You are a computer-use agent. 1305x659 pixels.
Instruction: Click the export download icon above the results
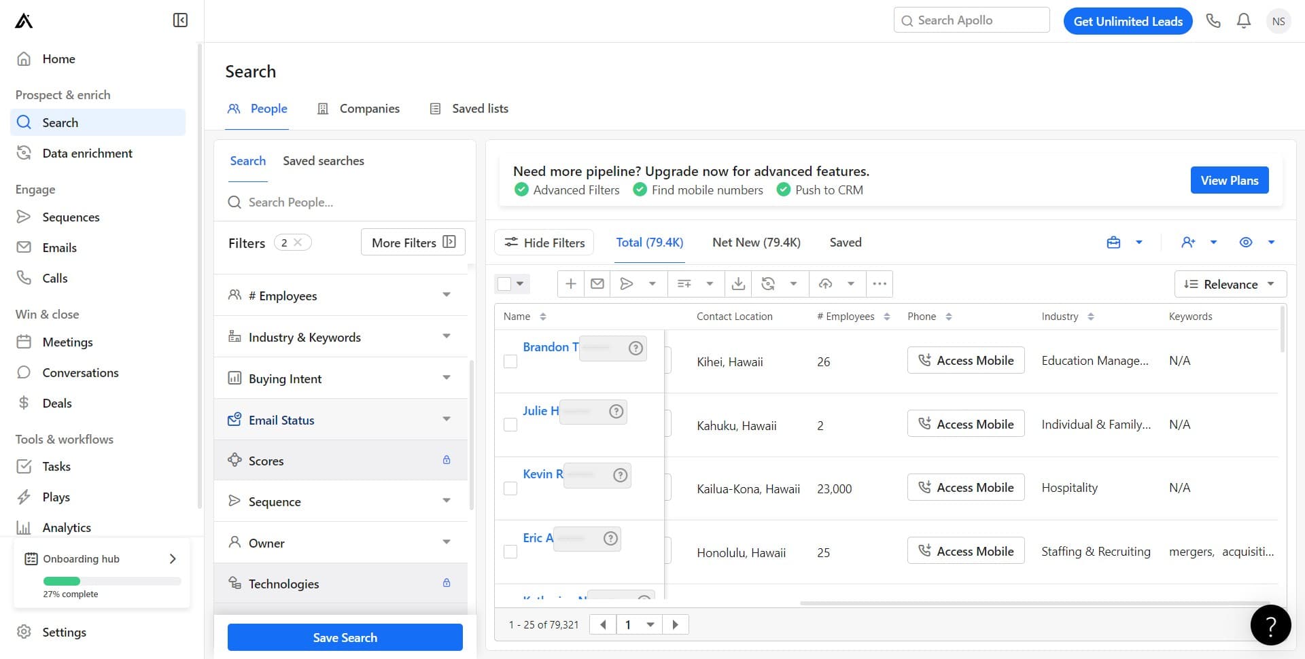click(738, 283)
